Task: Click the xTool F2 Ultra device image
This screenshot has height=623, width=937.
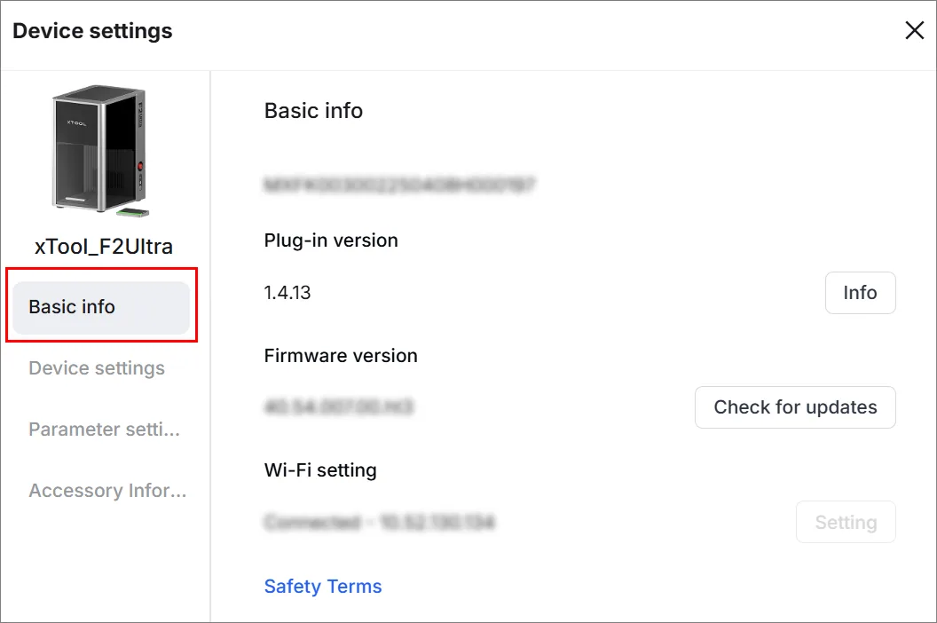Action: point(99,151)
